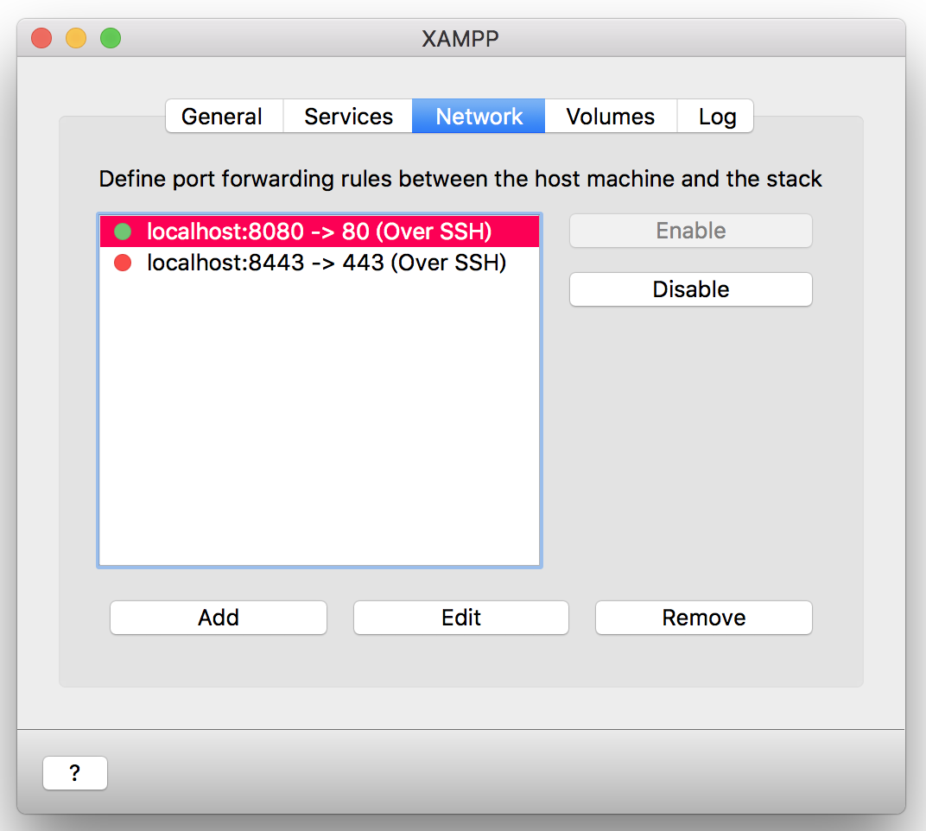
Task: Click the Enable button
Action: pyautogui.click(x=690, y=231)
